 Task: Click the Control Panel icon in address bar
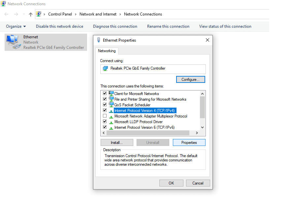click(x=39, y=14)
